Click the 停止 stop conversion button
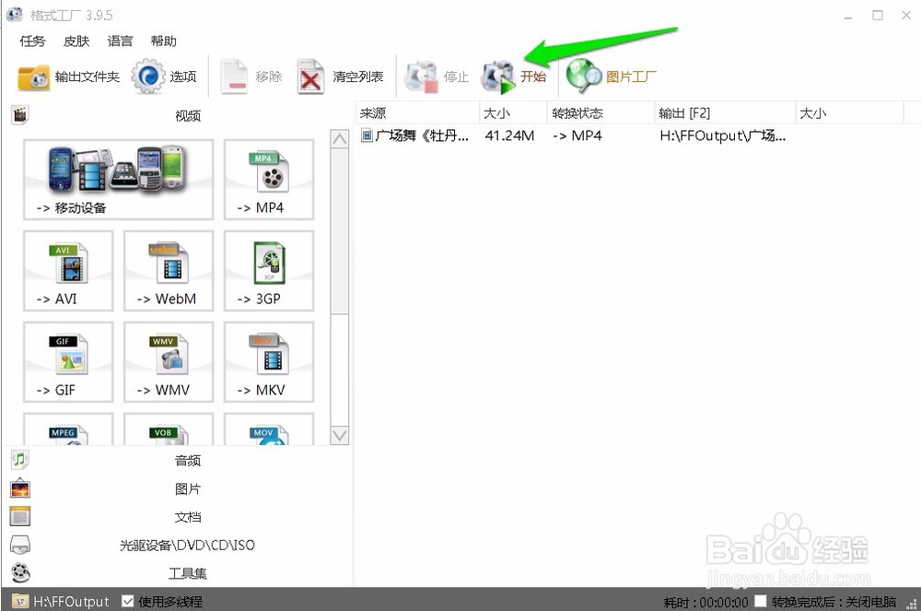This screenshot has height=611, width=921. tap(437, 76)
